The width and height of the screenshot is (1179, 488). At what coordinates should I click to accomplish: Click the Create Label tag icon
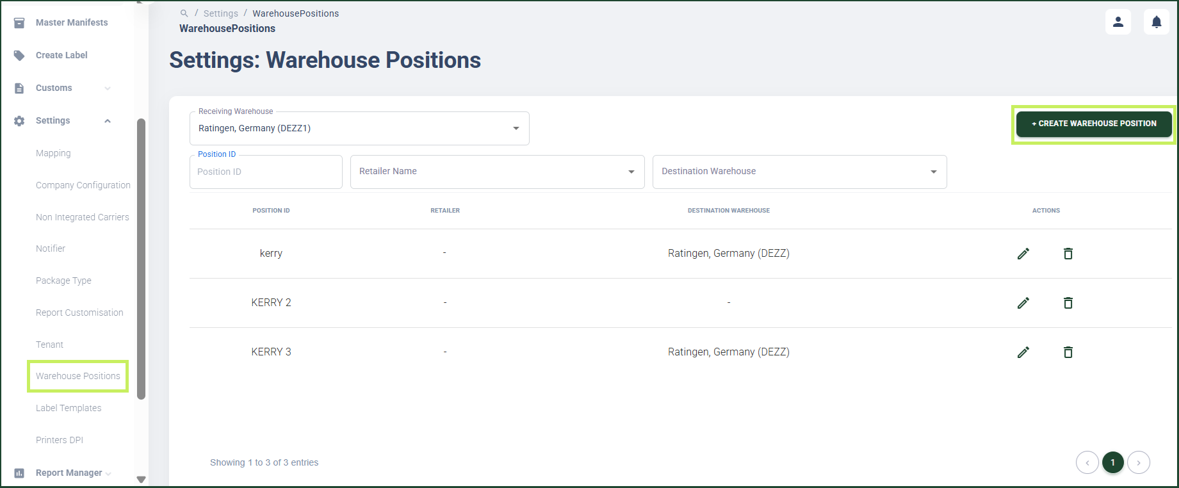pos(19,55)
